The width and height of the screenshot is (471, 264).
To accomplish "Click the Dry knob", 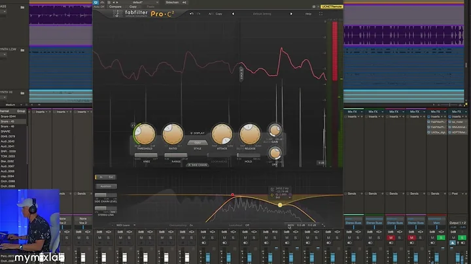I will click(275, 154).
